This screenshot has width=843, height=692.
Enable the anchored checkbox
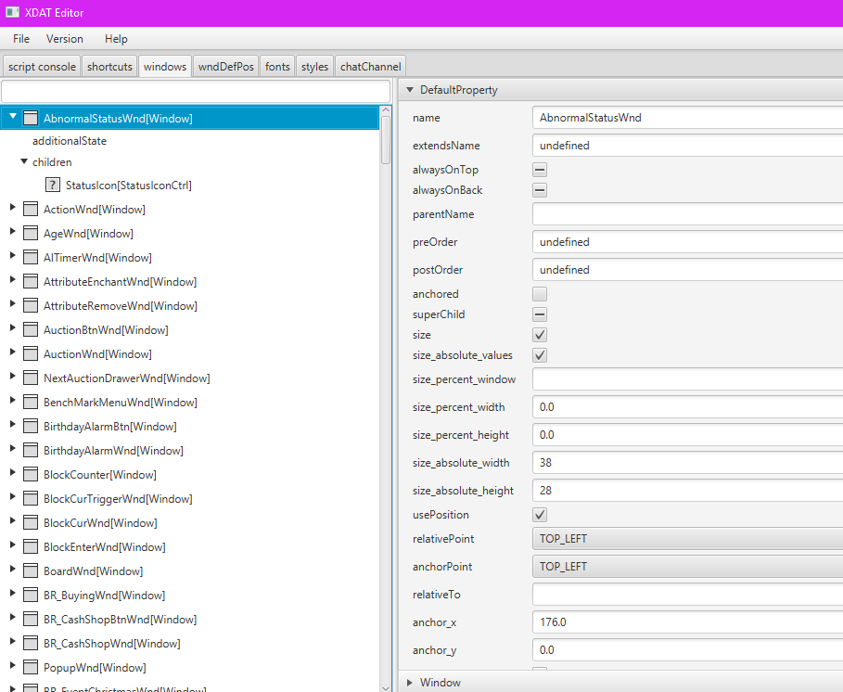(540, 294)
